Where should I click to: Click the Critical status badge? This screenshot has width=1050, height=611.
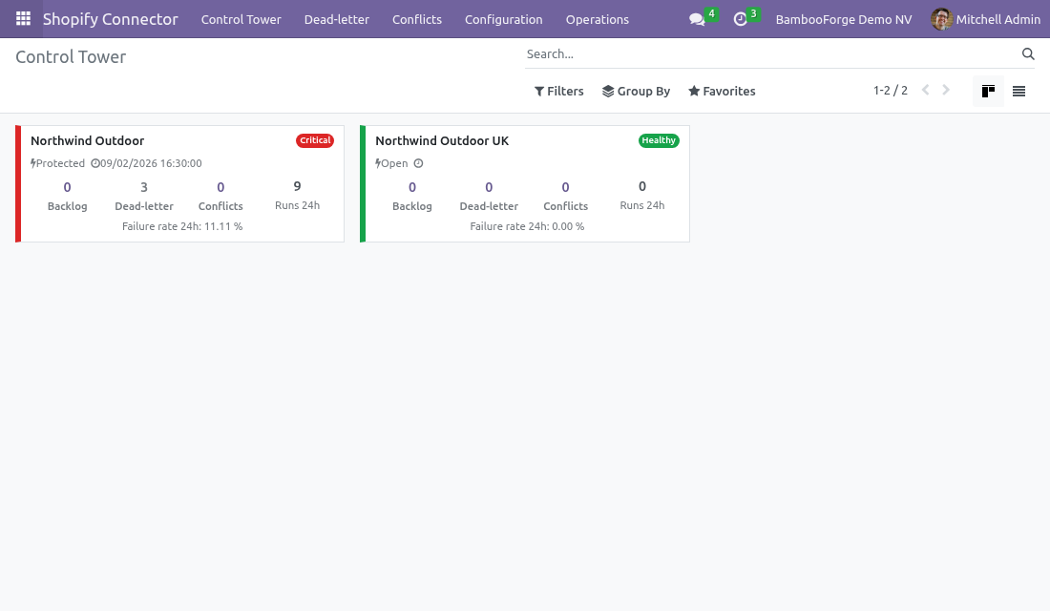315,140
